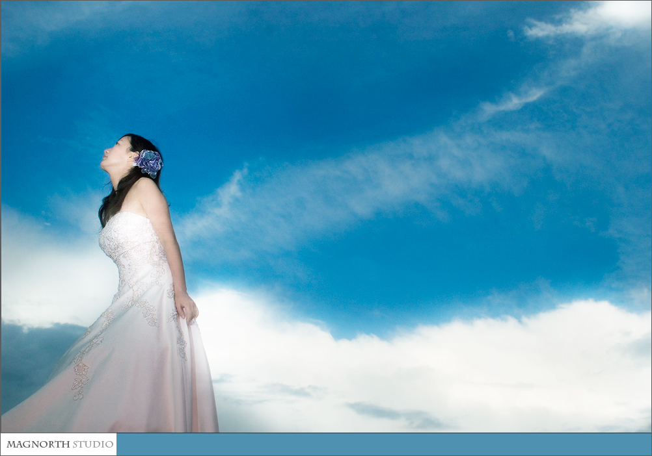This screenshot has width=652, height=456.
Task: Click the word STUDIO in the watermark
Action: tap(92, 444)
